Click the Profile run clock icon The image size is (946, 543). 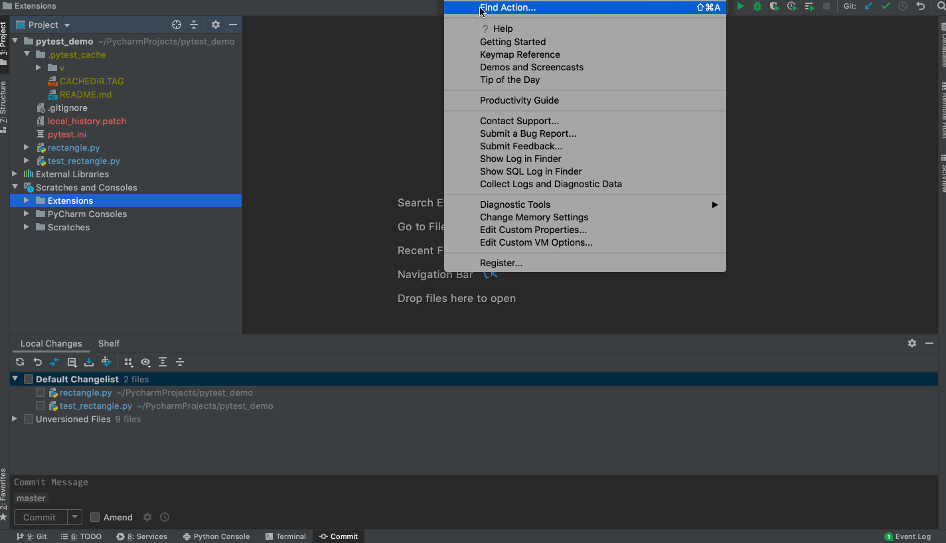[792, 6]
